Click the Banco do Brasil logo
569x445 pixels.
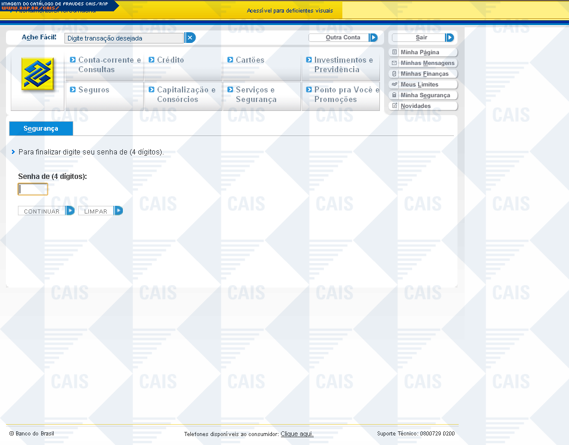38,74
